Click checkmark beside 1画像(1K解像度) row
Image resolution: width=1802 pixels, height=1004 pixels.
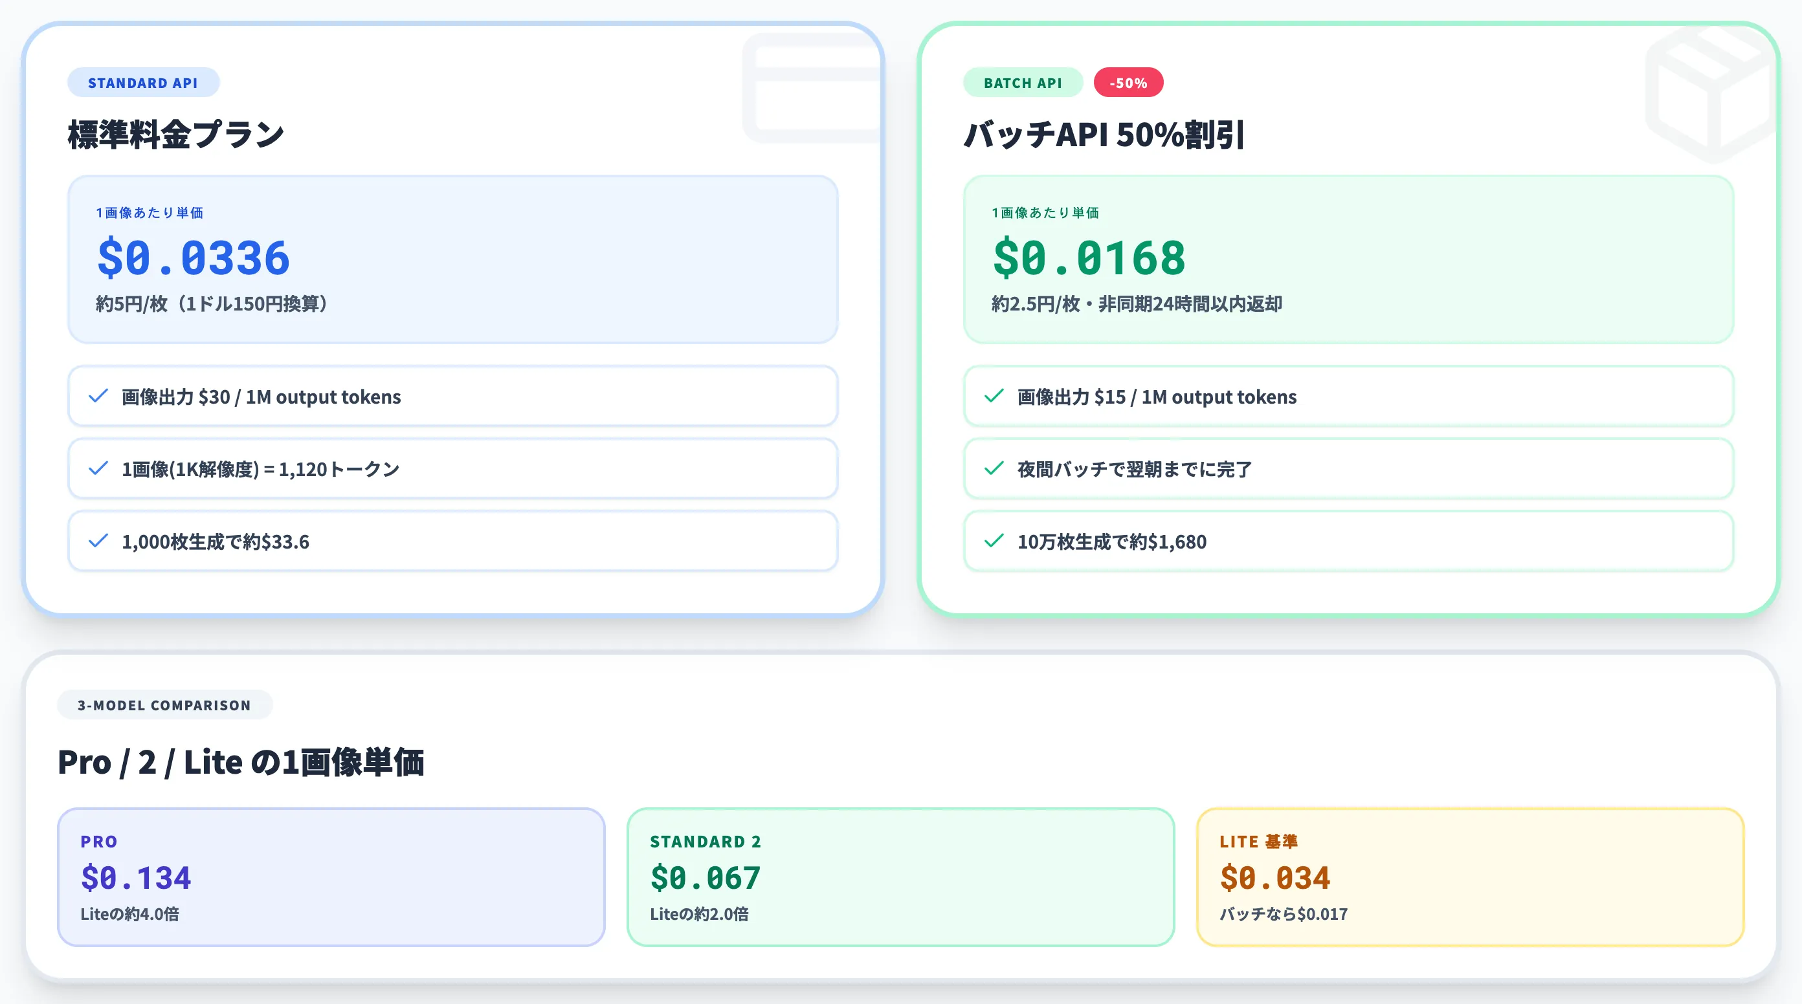click(98, 468)
